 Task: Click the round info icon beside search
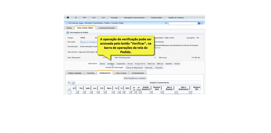pyautogui.click(x=202, y=23)
